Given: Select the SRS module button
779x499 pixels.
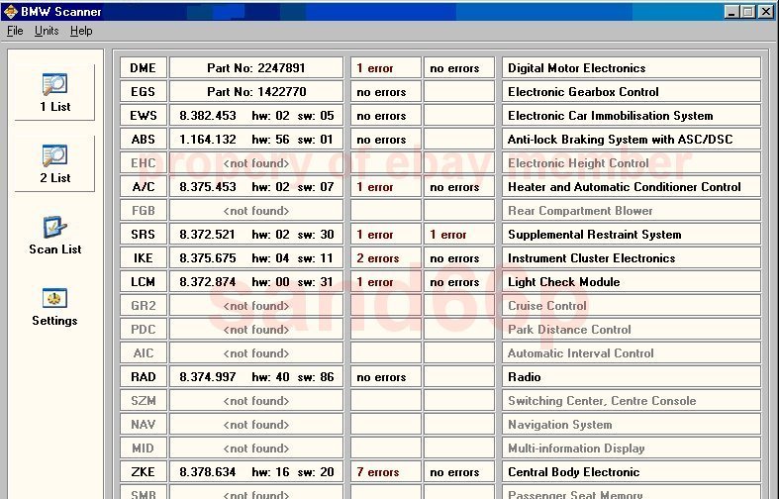Looking at the screenshot, I should coord(144,234).
